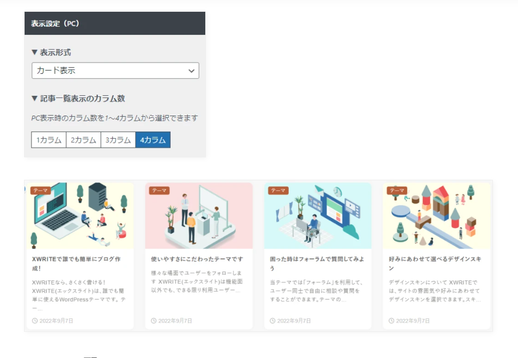Select the 4カラム option
Image resolution: width=518 pixels, height=358 pixels.
(153, 140)
